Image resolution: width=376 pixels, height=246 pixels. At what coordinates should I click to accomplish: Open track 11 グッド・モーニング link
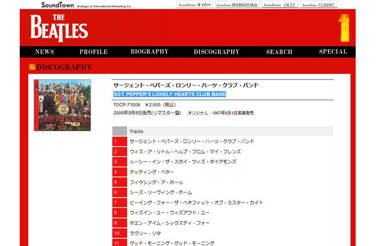pos(172,243)
